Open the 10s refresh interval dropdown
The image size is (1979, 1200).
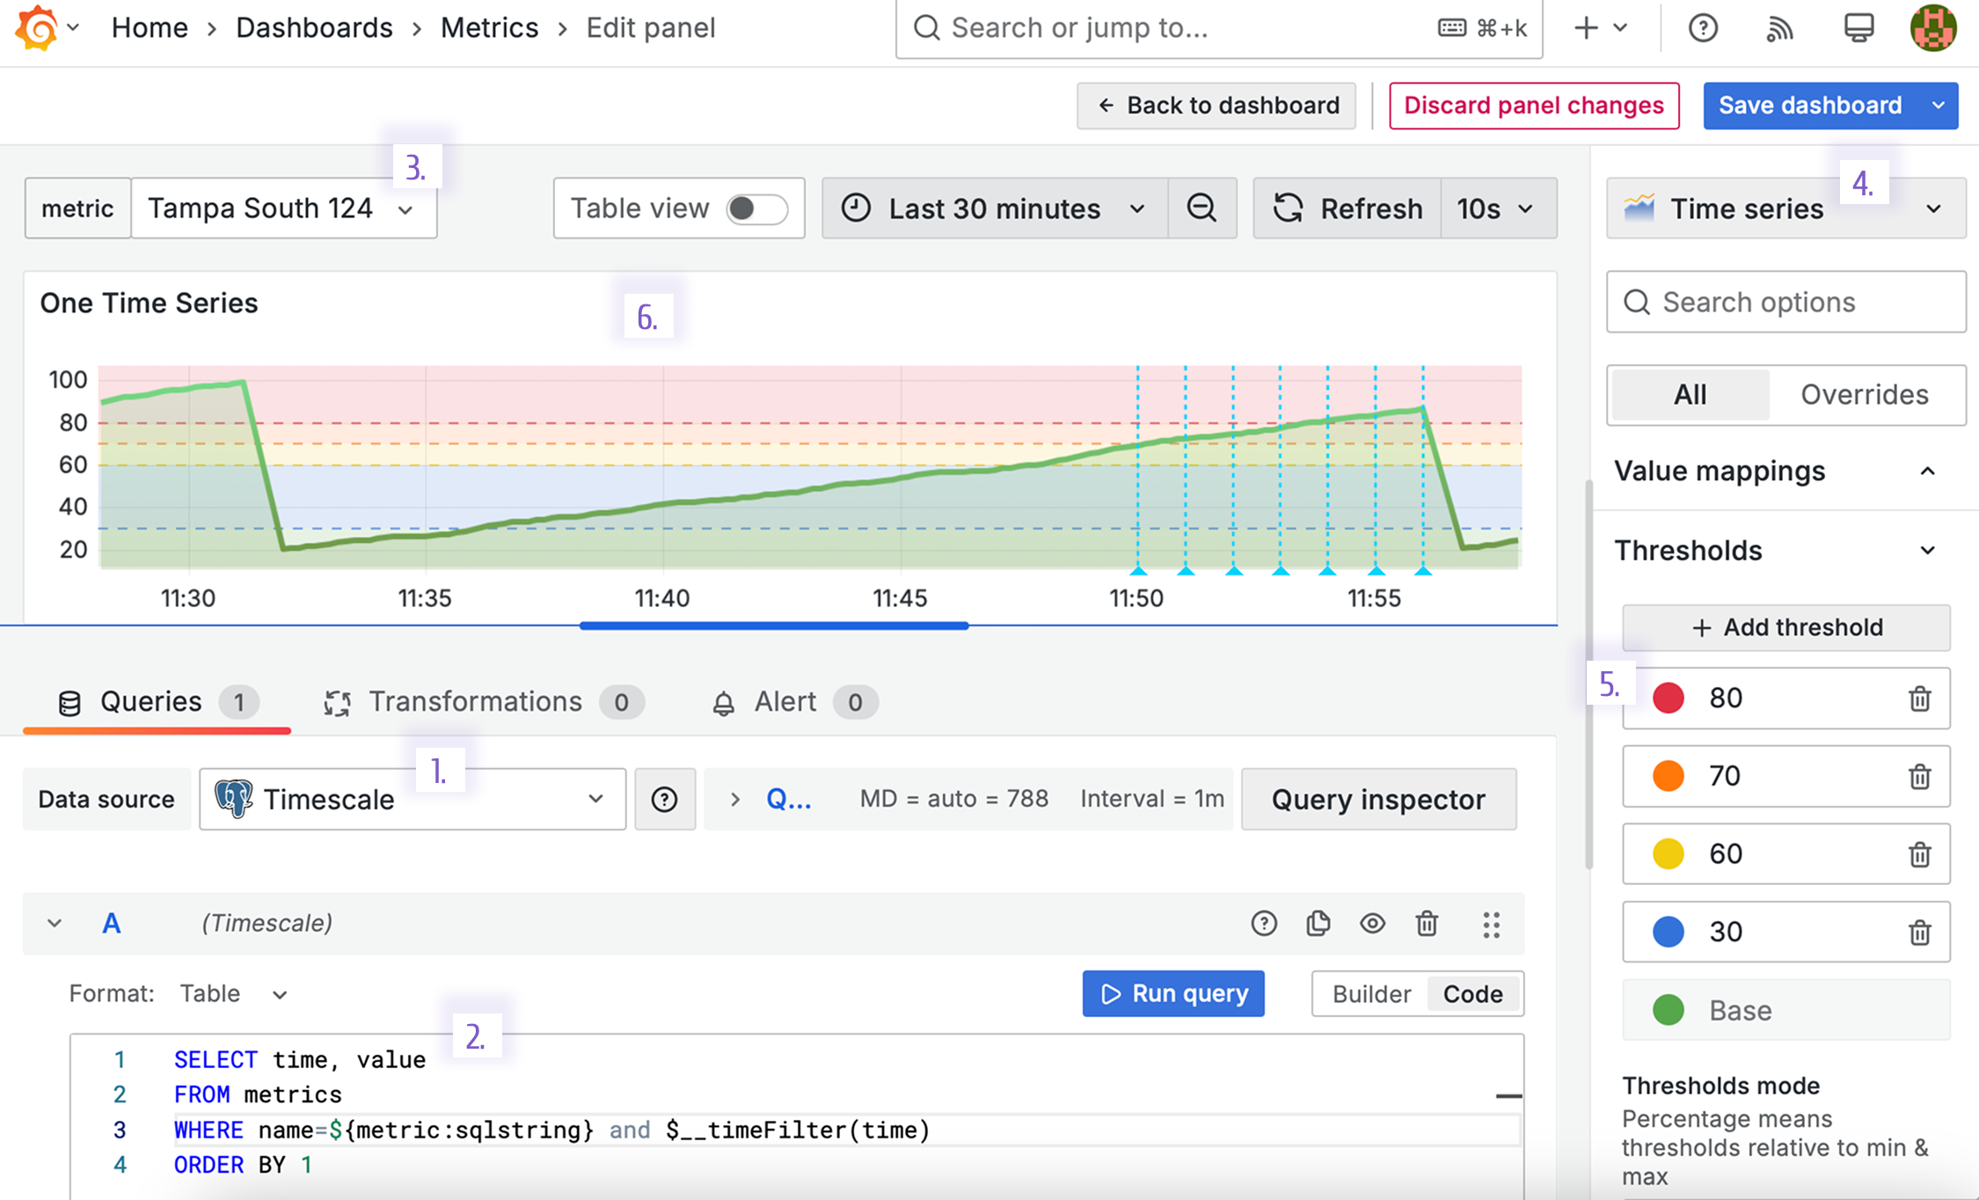1498,209
